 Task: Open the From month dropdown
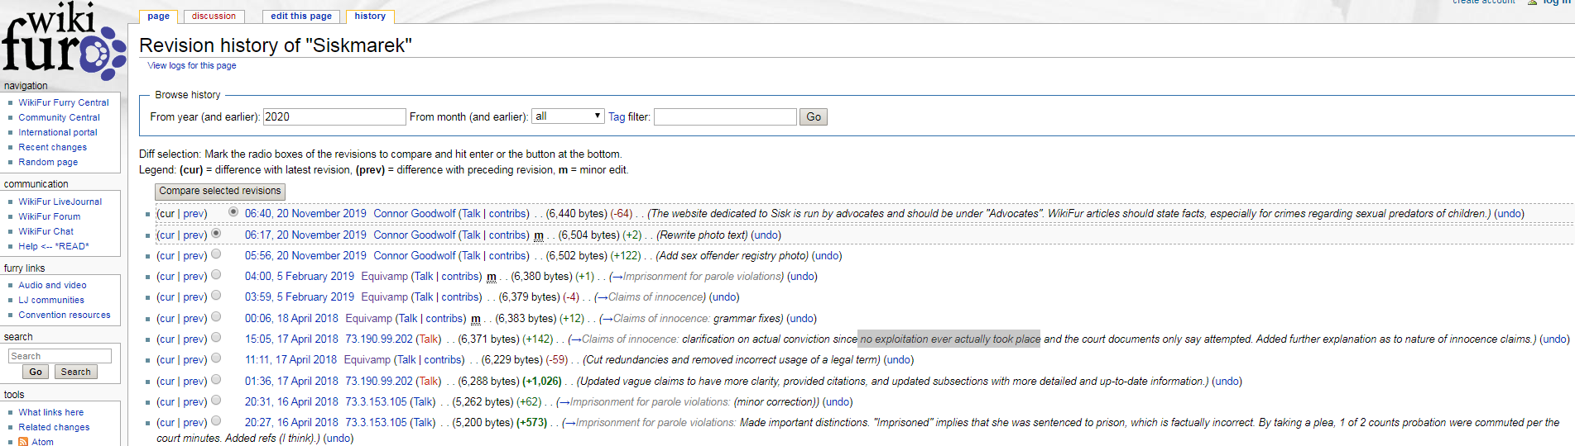[x=568, y=116]
